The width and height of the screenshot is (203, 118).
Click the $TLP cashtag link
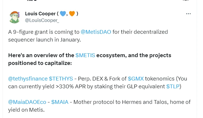coord(174,86)
